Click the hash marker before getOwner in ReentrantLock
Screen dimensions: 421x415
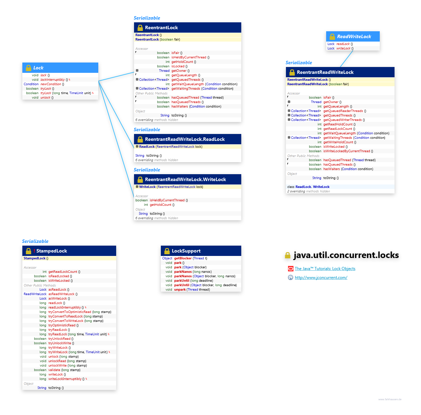point(137,70)
